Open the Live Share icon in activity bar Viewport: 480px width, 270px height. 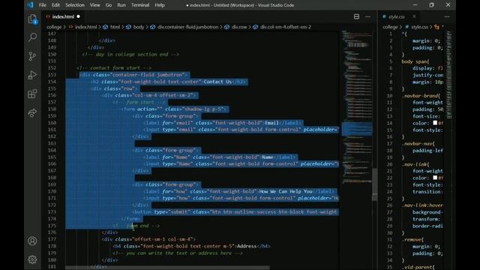point(32,112)
